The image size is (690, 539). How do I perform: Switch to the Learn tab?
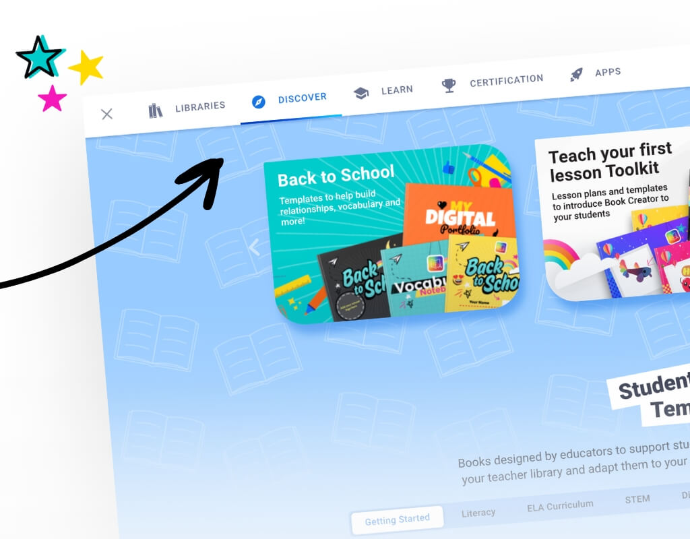(x=383, y=91)
